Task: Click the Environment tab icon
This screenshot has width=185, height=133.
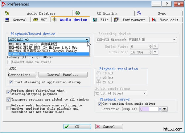Action: 117,20
